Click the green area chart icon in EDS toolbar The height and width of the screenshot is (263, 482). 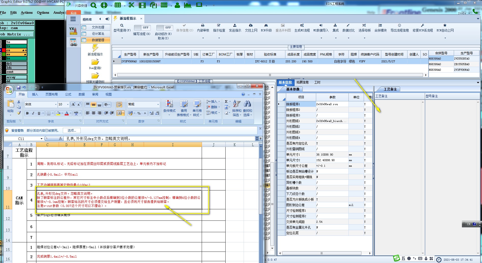point(188,5)
